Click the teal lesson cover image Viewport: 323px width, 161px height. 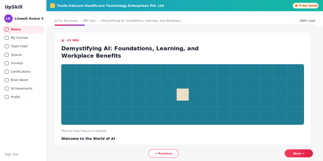coord(183,94)
